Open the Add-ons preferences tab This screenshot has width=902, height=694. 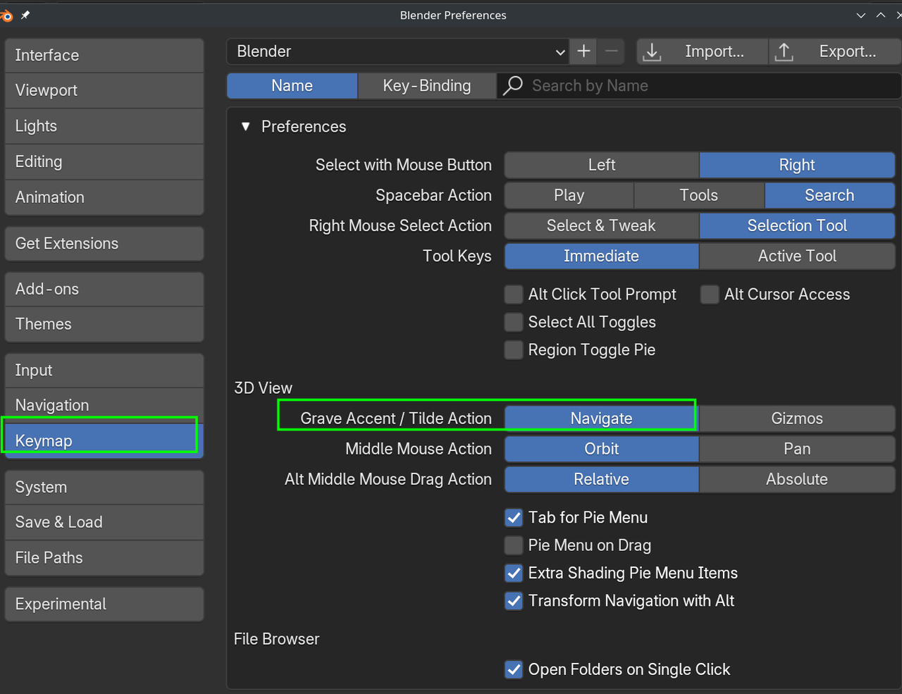click(104, 289)
